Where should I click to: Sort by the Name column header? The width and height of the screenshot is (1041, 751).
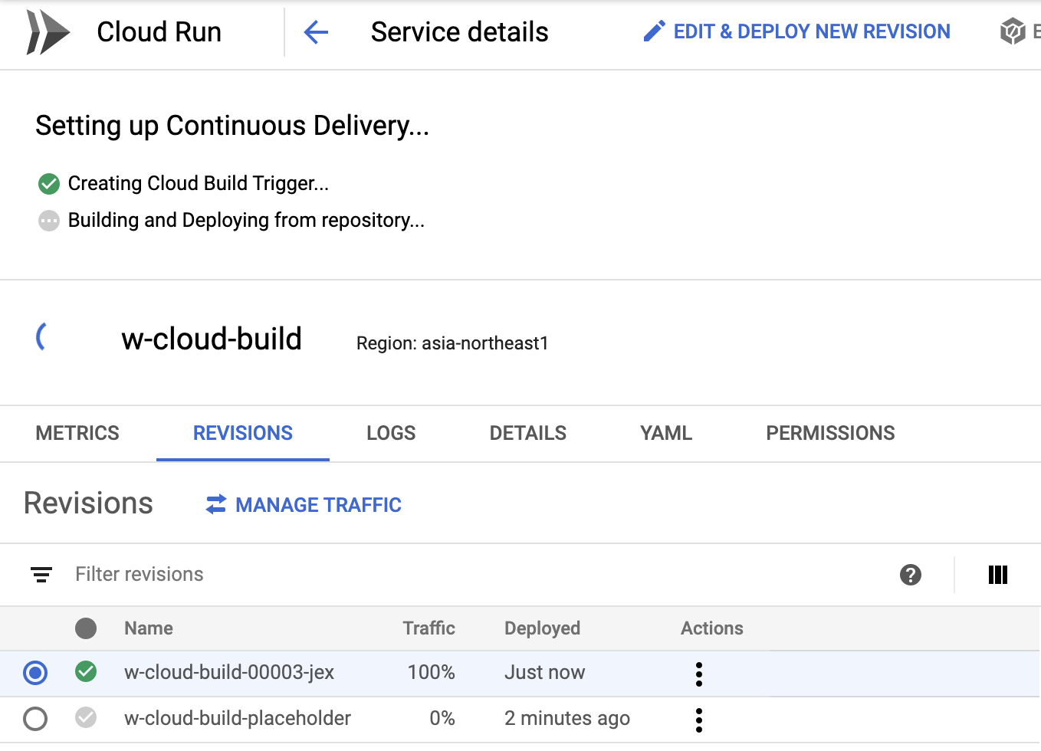coord(149,628)
